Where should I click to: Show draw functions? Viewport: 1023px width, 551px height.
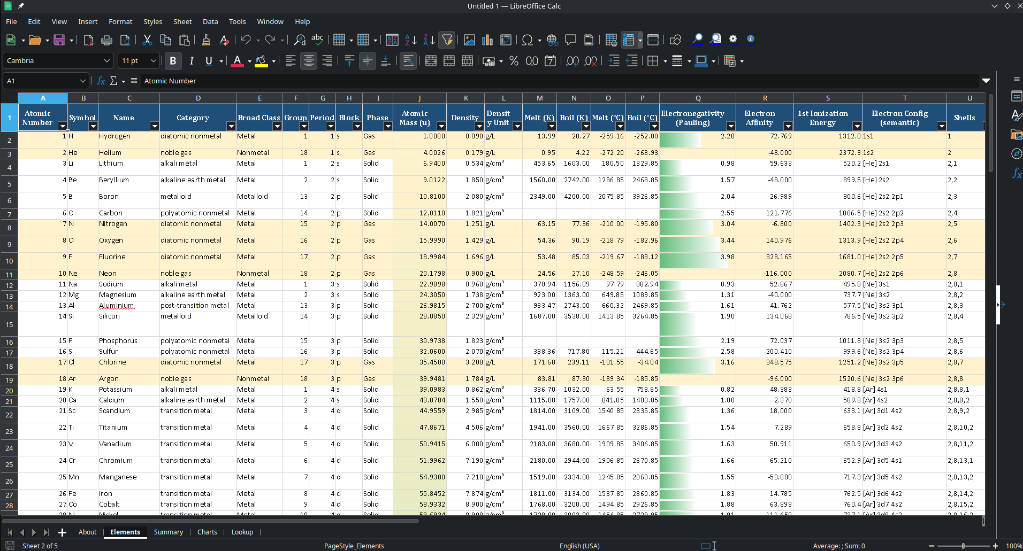coord(675,40)
